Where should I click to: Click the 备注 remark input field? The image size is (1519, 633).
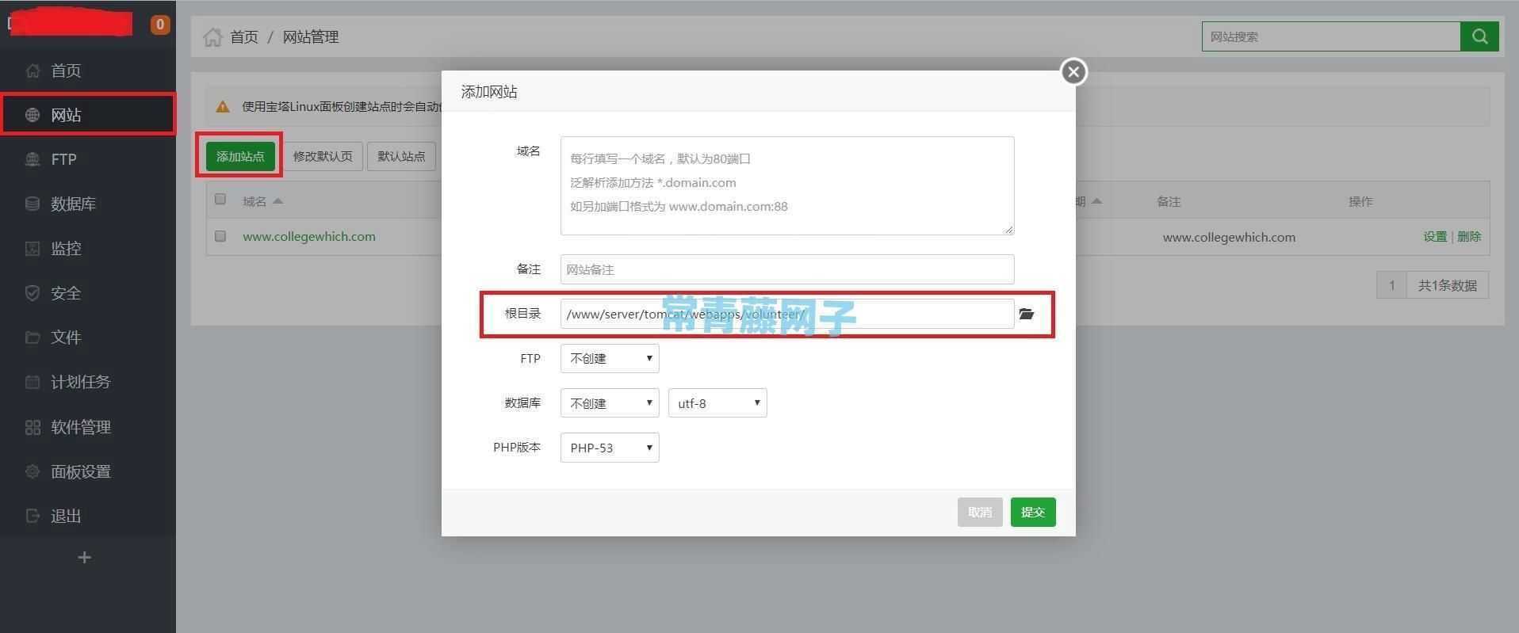point(787,269)
